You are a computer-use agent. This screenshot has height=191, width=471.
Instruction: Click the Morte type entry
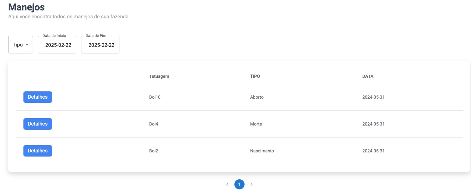tap(256, 124)
